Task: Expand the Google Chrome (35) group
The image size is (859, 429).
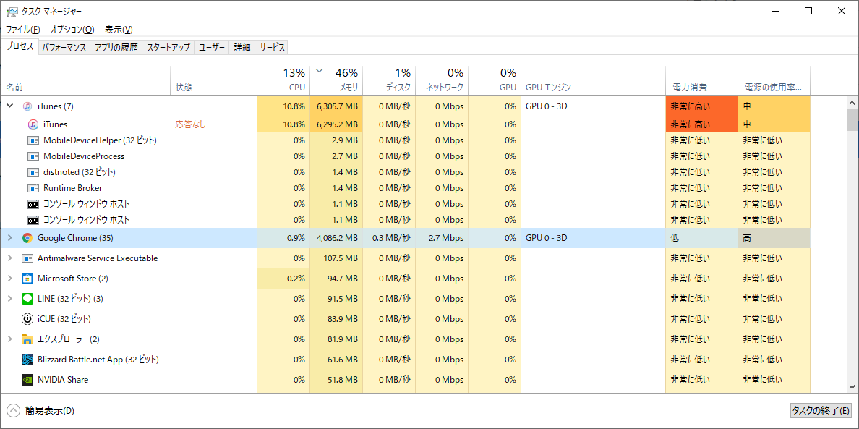Action: [x=9, y=238]
